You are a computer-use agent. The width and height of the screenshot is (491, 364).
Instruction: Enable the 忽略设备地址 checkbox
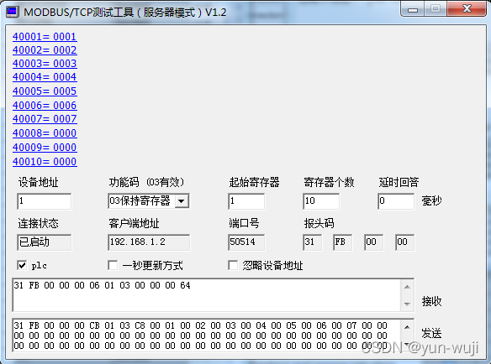pos(233,265)
